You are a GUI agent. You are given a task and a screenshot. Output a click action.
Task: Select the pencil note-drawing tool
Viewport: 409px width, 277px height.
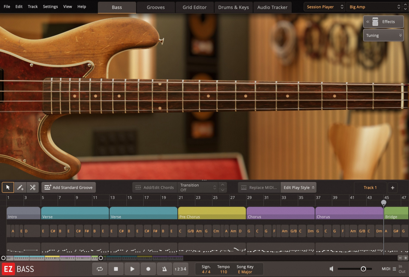tap(20, 188)
